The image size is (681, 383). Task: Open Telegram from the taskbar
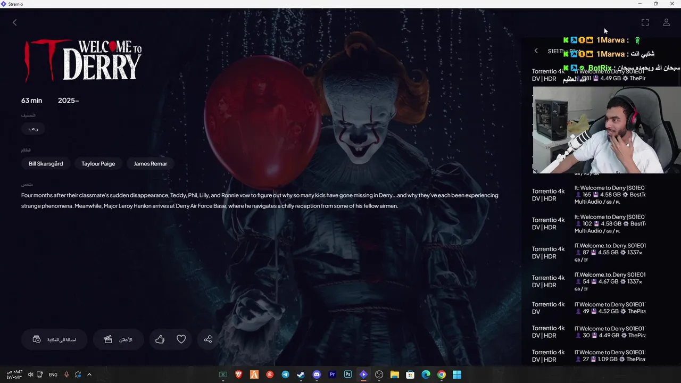click(x=286, y=374)
